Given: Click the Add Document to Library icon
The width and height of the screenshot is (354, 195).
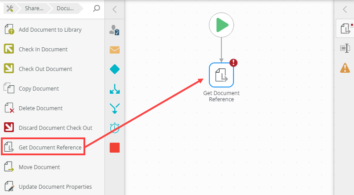Looking at the screenshot, I should (x=9, y=29).
